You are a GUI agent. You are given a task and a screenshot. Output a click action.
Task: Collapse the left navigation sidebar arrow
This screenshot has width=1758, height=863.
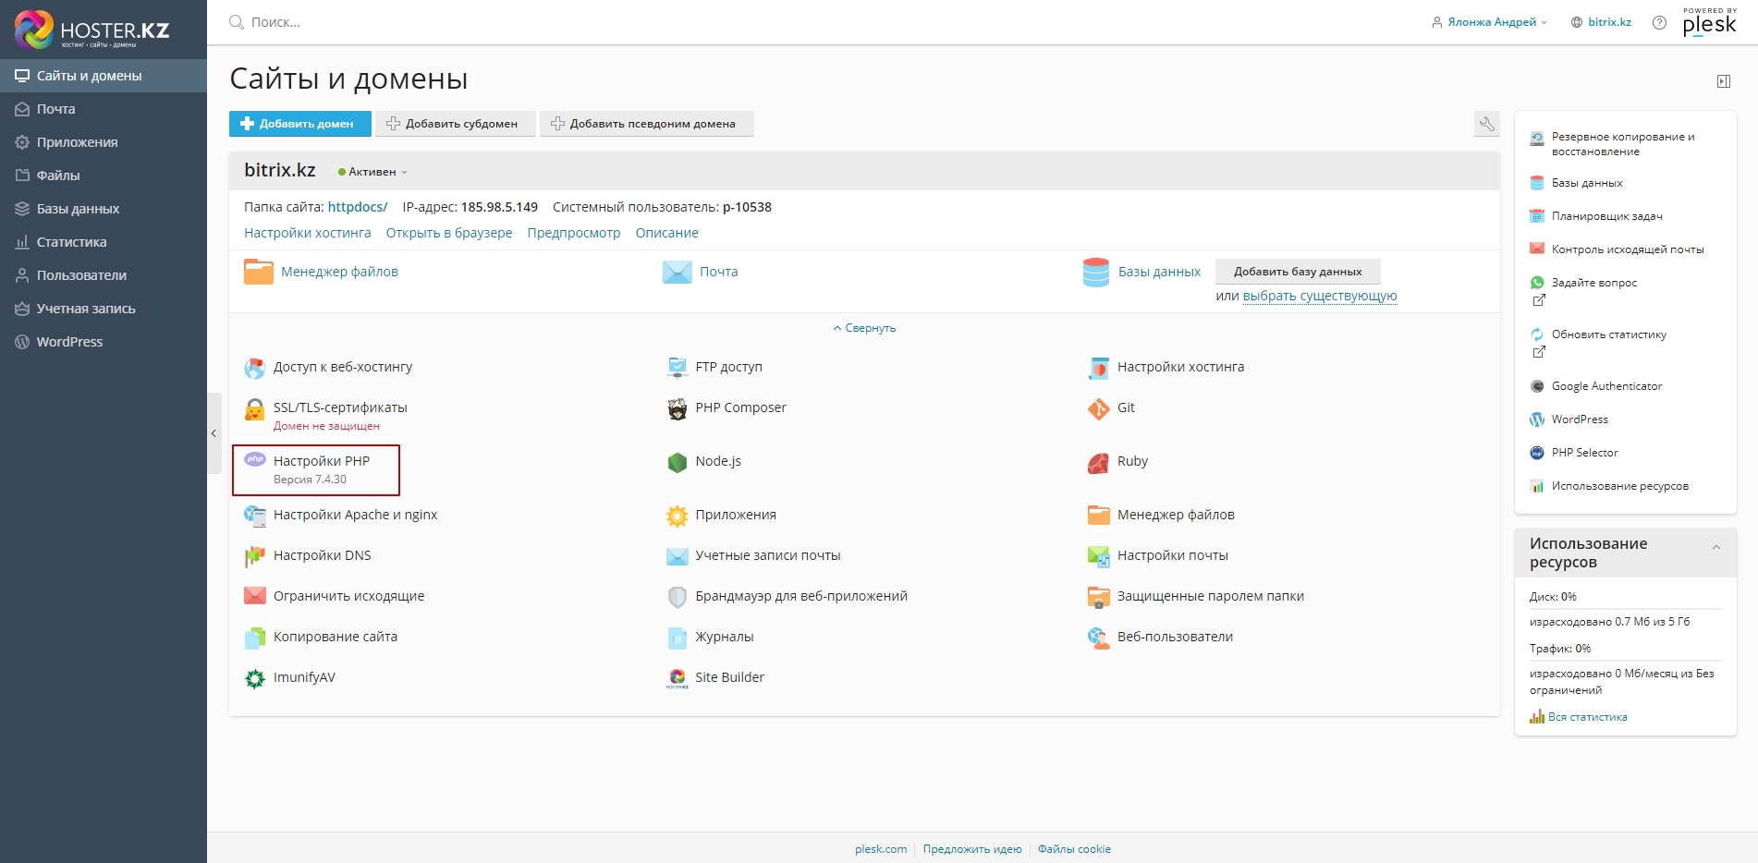point(214,433)
